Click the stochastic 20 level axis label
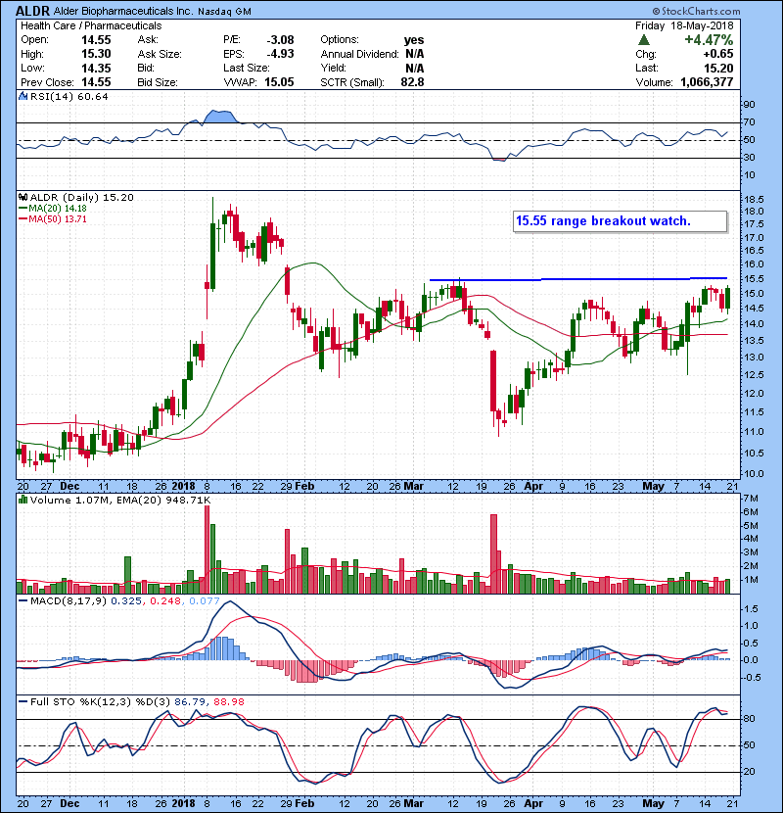 (750, 772)
